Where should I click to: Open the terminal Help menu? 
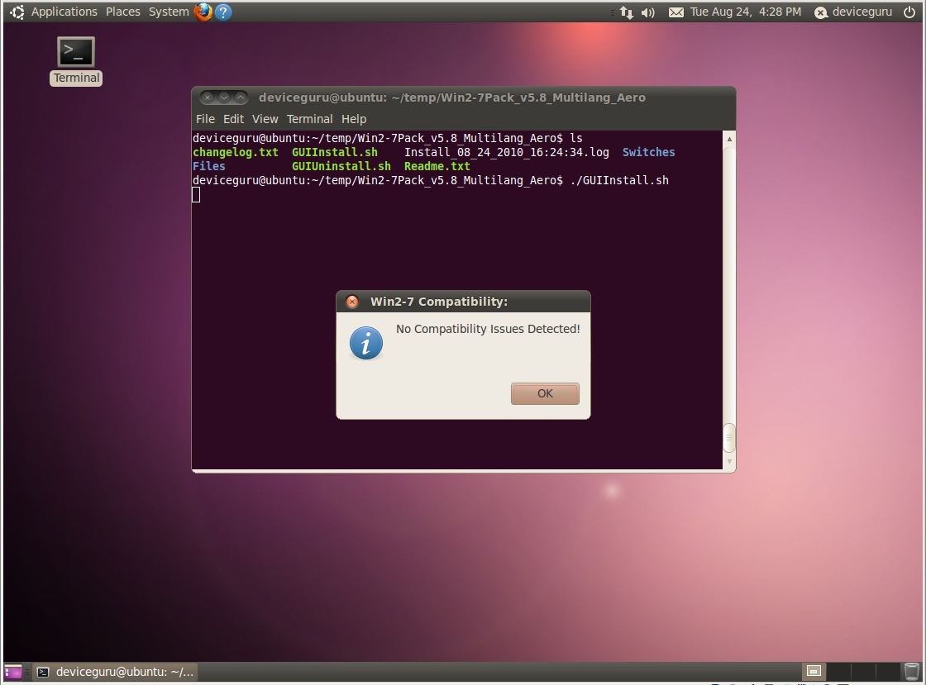click(354, 119)
